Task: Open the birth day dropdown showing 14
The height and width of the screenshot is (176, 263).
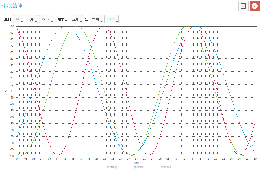Action: [18, 19]
